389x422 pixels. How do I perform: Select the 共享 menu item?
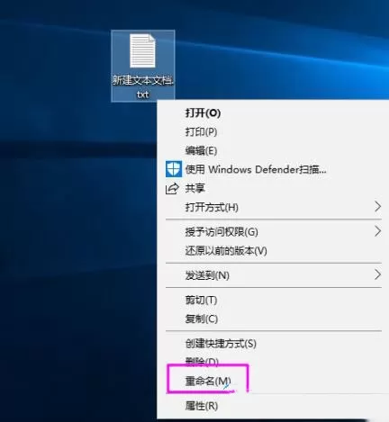point(195,188)
